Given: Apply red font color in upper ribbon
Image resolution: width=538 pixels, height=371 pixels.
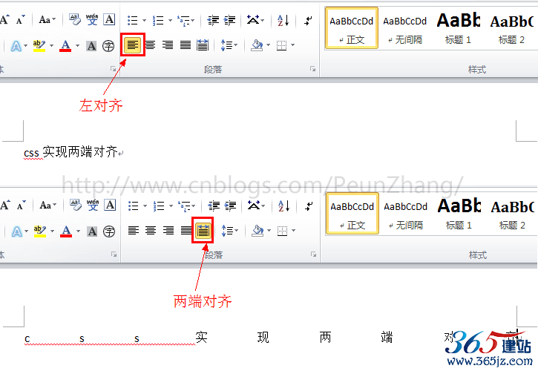Looking at the screenshot, I should tap(65, 46).
